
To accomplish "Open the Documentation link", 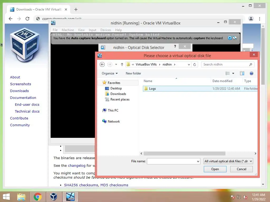I will point(23,98).
